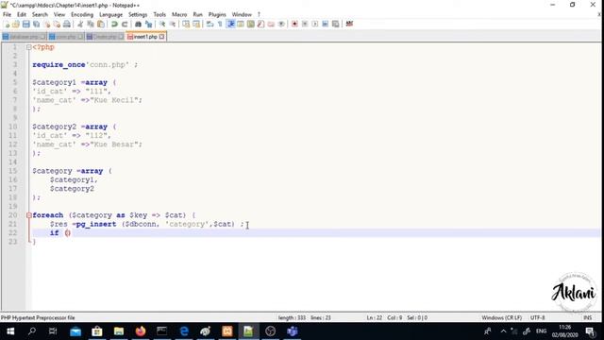Click the $category1 =array line
Image resolution: width=604 pixels, height=340 pixels.
(74, 82)
